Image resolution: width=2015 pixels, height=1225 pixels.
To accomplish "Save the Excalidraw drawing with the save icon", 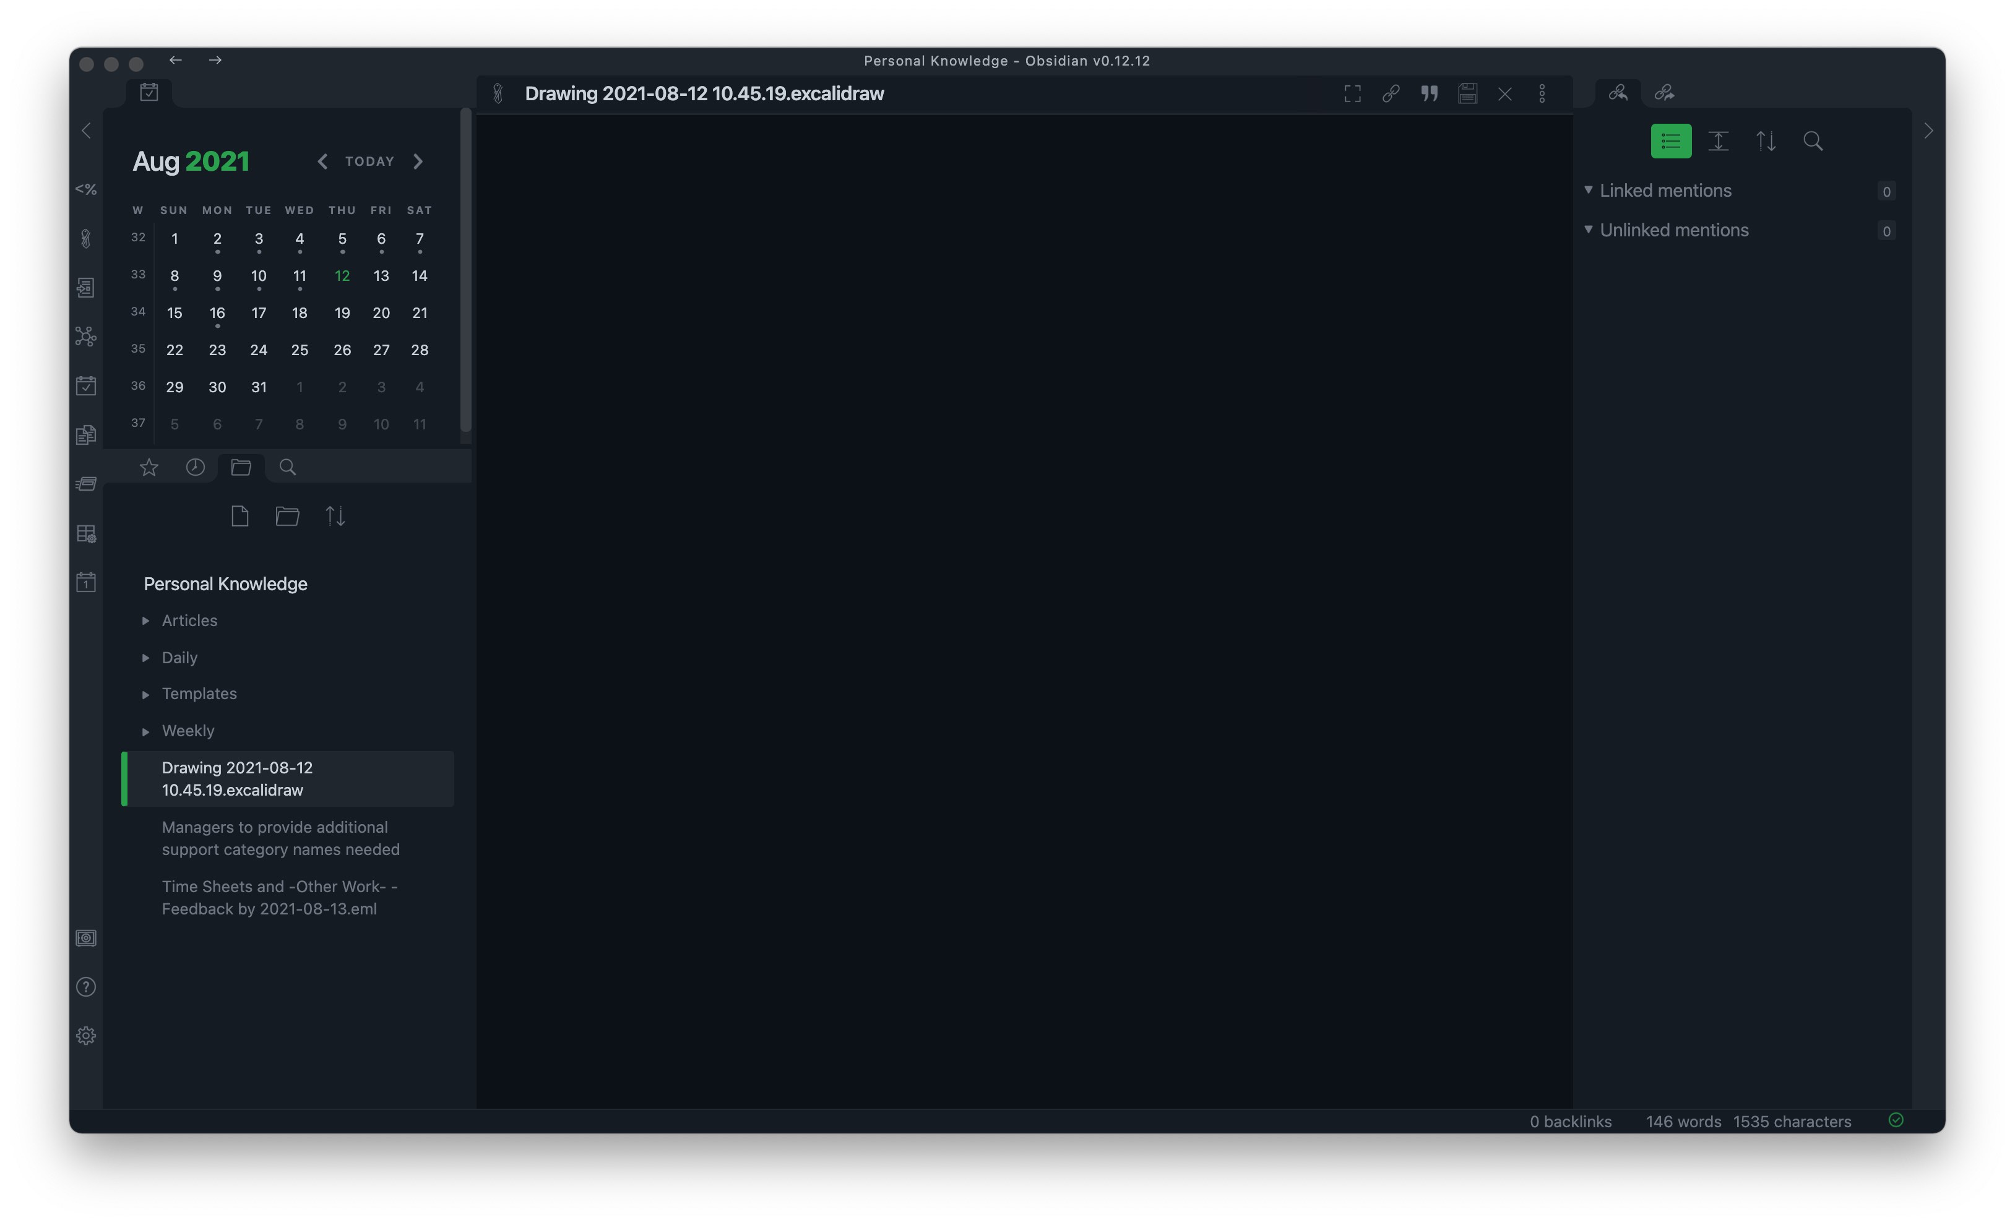I will [x=1468, y=93].
